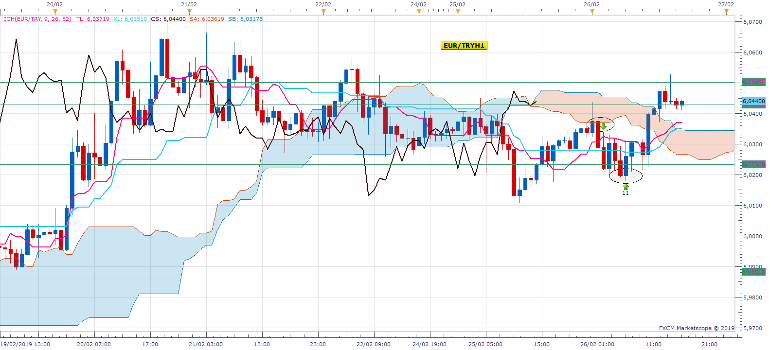The width and height of the screenshot is (770, 350).
Task: Select the green 6,05024 price level tag
Action: tap(754, 82)
